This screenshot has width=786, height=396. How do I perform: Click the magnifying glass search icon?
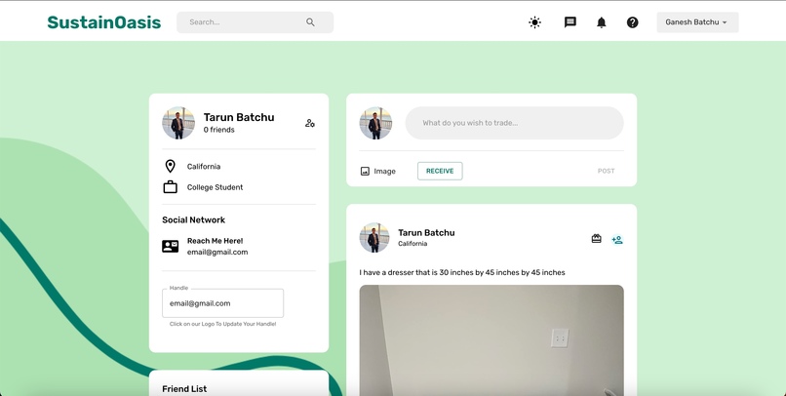coord(310,22)
